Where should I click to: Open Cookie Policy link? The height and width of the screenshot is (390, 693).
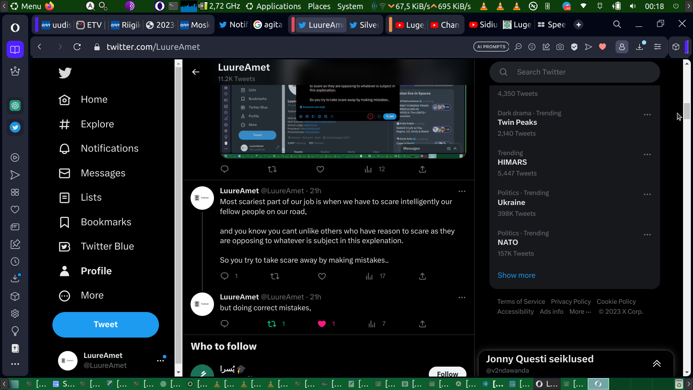pos(616,302)
